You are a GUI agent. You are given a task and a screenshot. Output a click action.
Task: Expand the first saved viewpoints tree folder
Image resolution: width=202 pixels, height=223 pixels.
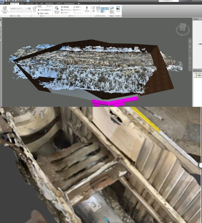click(195, 73)
